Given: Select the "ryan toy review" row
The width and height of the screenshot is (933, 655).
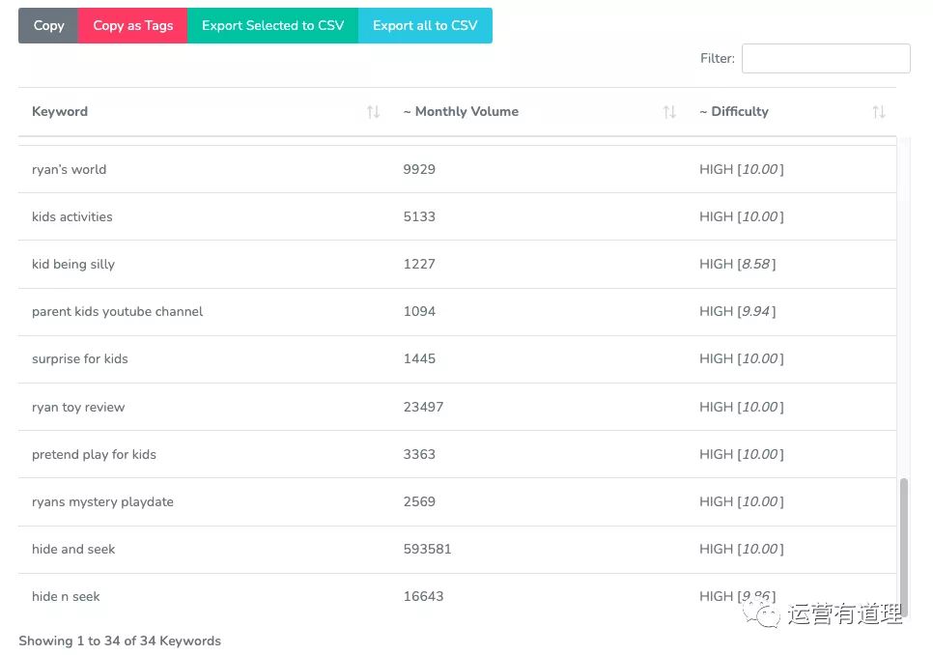Looking at the screenshot, I should point(457,407).
